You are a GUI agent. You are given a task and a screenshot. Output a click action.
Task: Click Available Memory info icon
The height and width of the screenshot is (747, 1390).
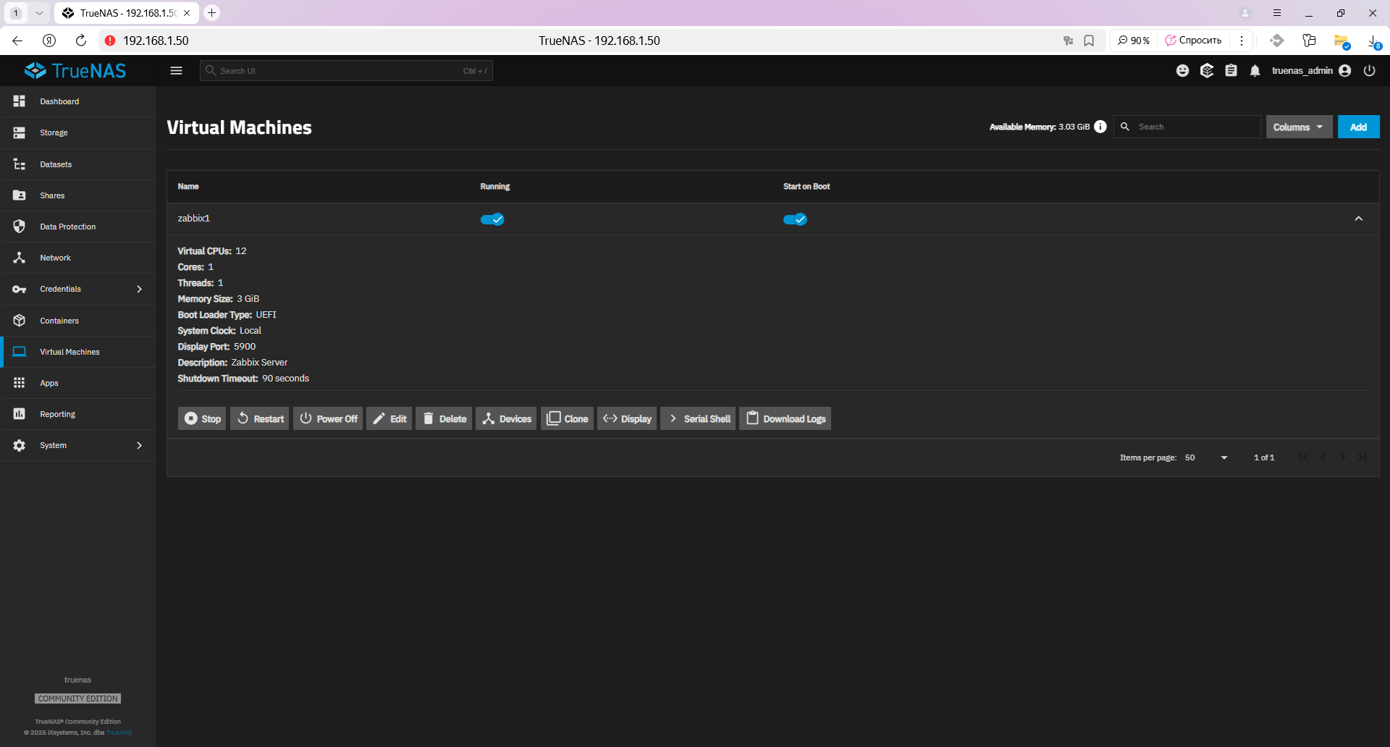(x=1100, y=127)
